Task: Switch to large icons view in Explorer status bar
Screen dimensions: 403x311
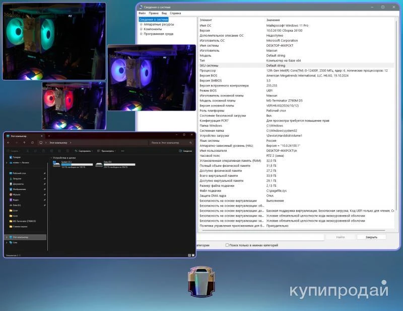Action: click(x=192, y=255)
